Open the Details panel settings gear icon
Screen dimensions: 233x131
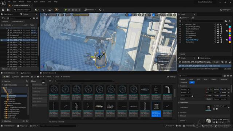tap(231, 76)
